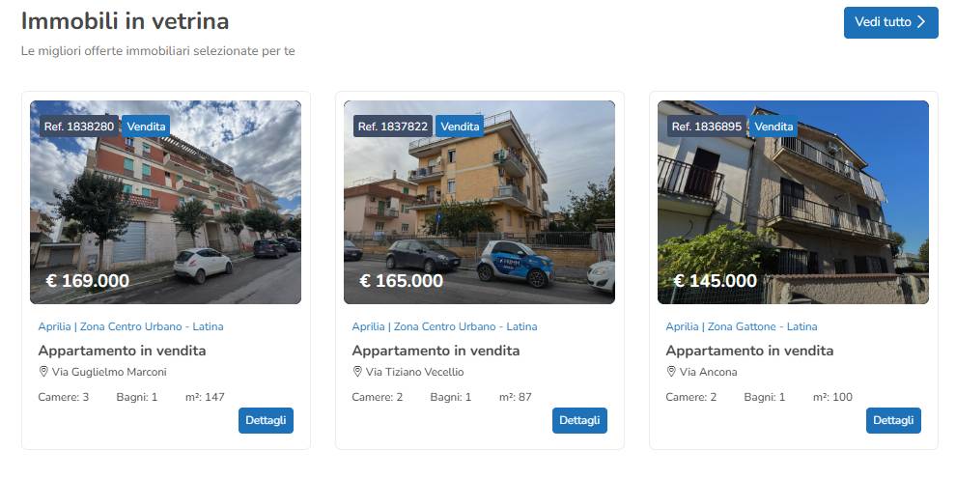Click location pin icon beside Via Tiziano Vecellio
This screenshot has height=479, width=956.
357,371
